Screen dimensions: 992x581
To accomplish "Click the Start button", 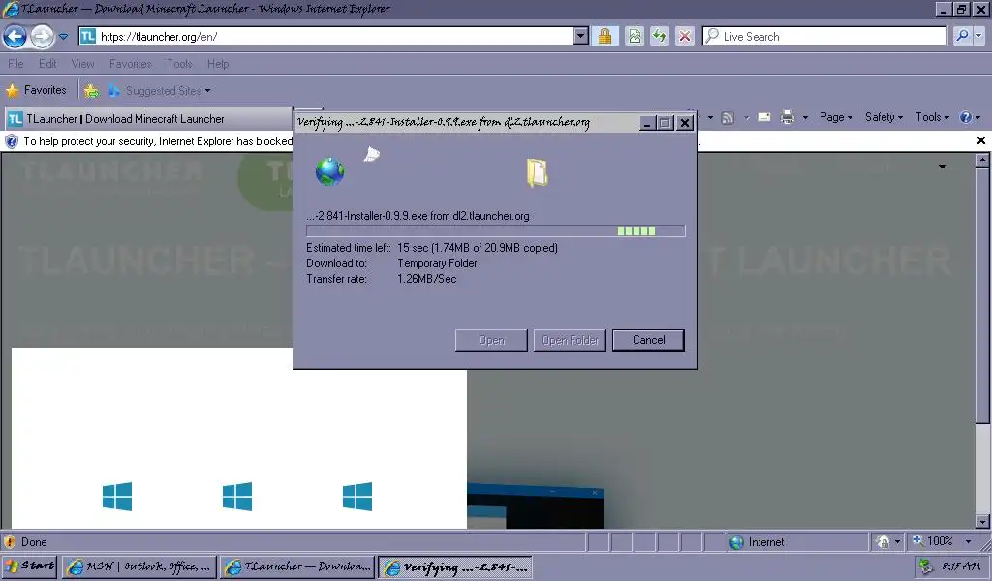I will tap(30, 566).
